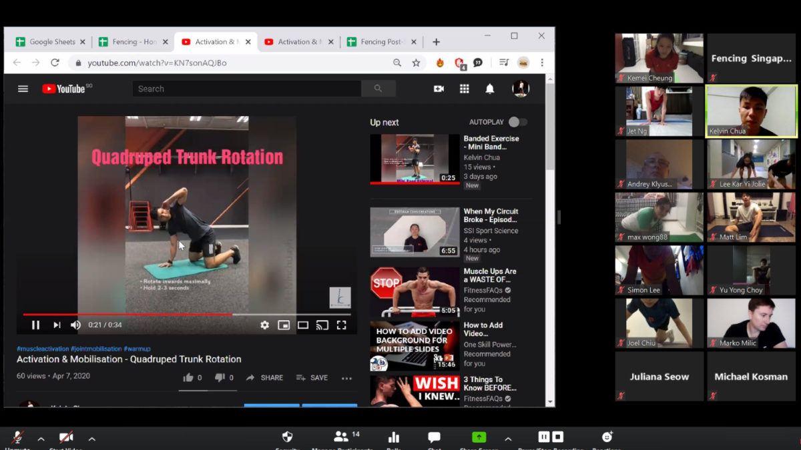Toggle YouTube Autoplay switch
The height and width of the screenshot is (450, 801).
[x=517, y=122]
